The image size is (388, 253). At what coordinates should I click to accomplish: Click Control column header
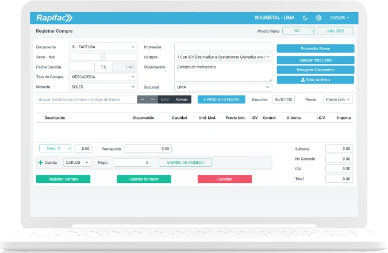[269, 118]
